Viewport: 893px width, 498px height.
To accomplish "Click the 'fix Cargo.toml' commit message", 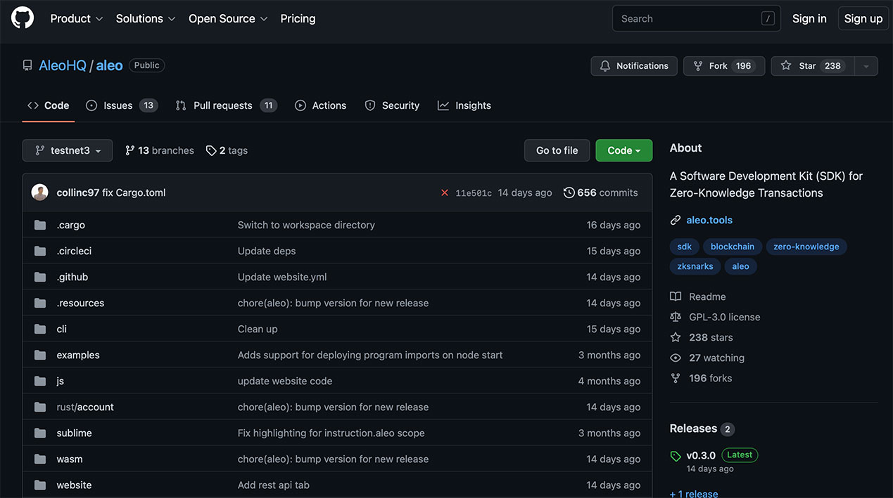I will (134, 192).
